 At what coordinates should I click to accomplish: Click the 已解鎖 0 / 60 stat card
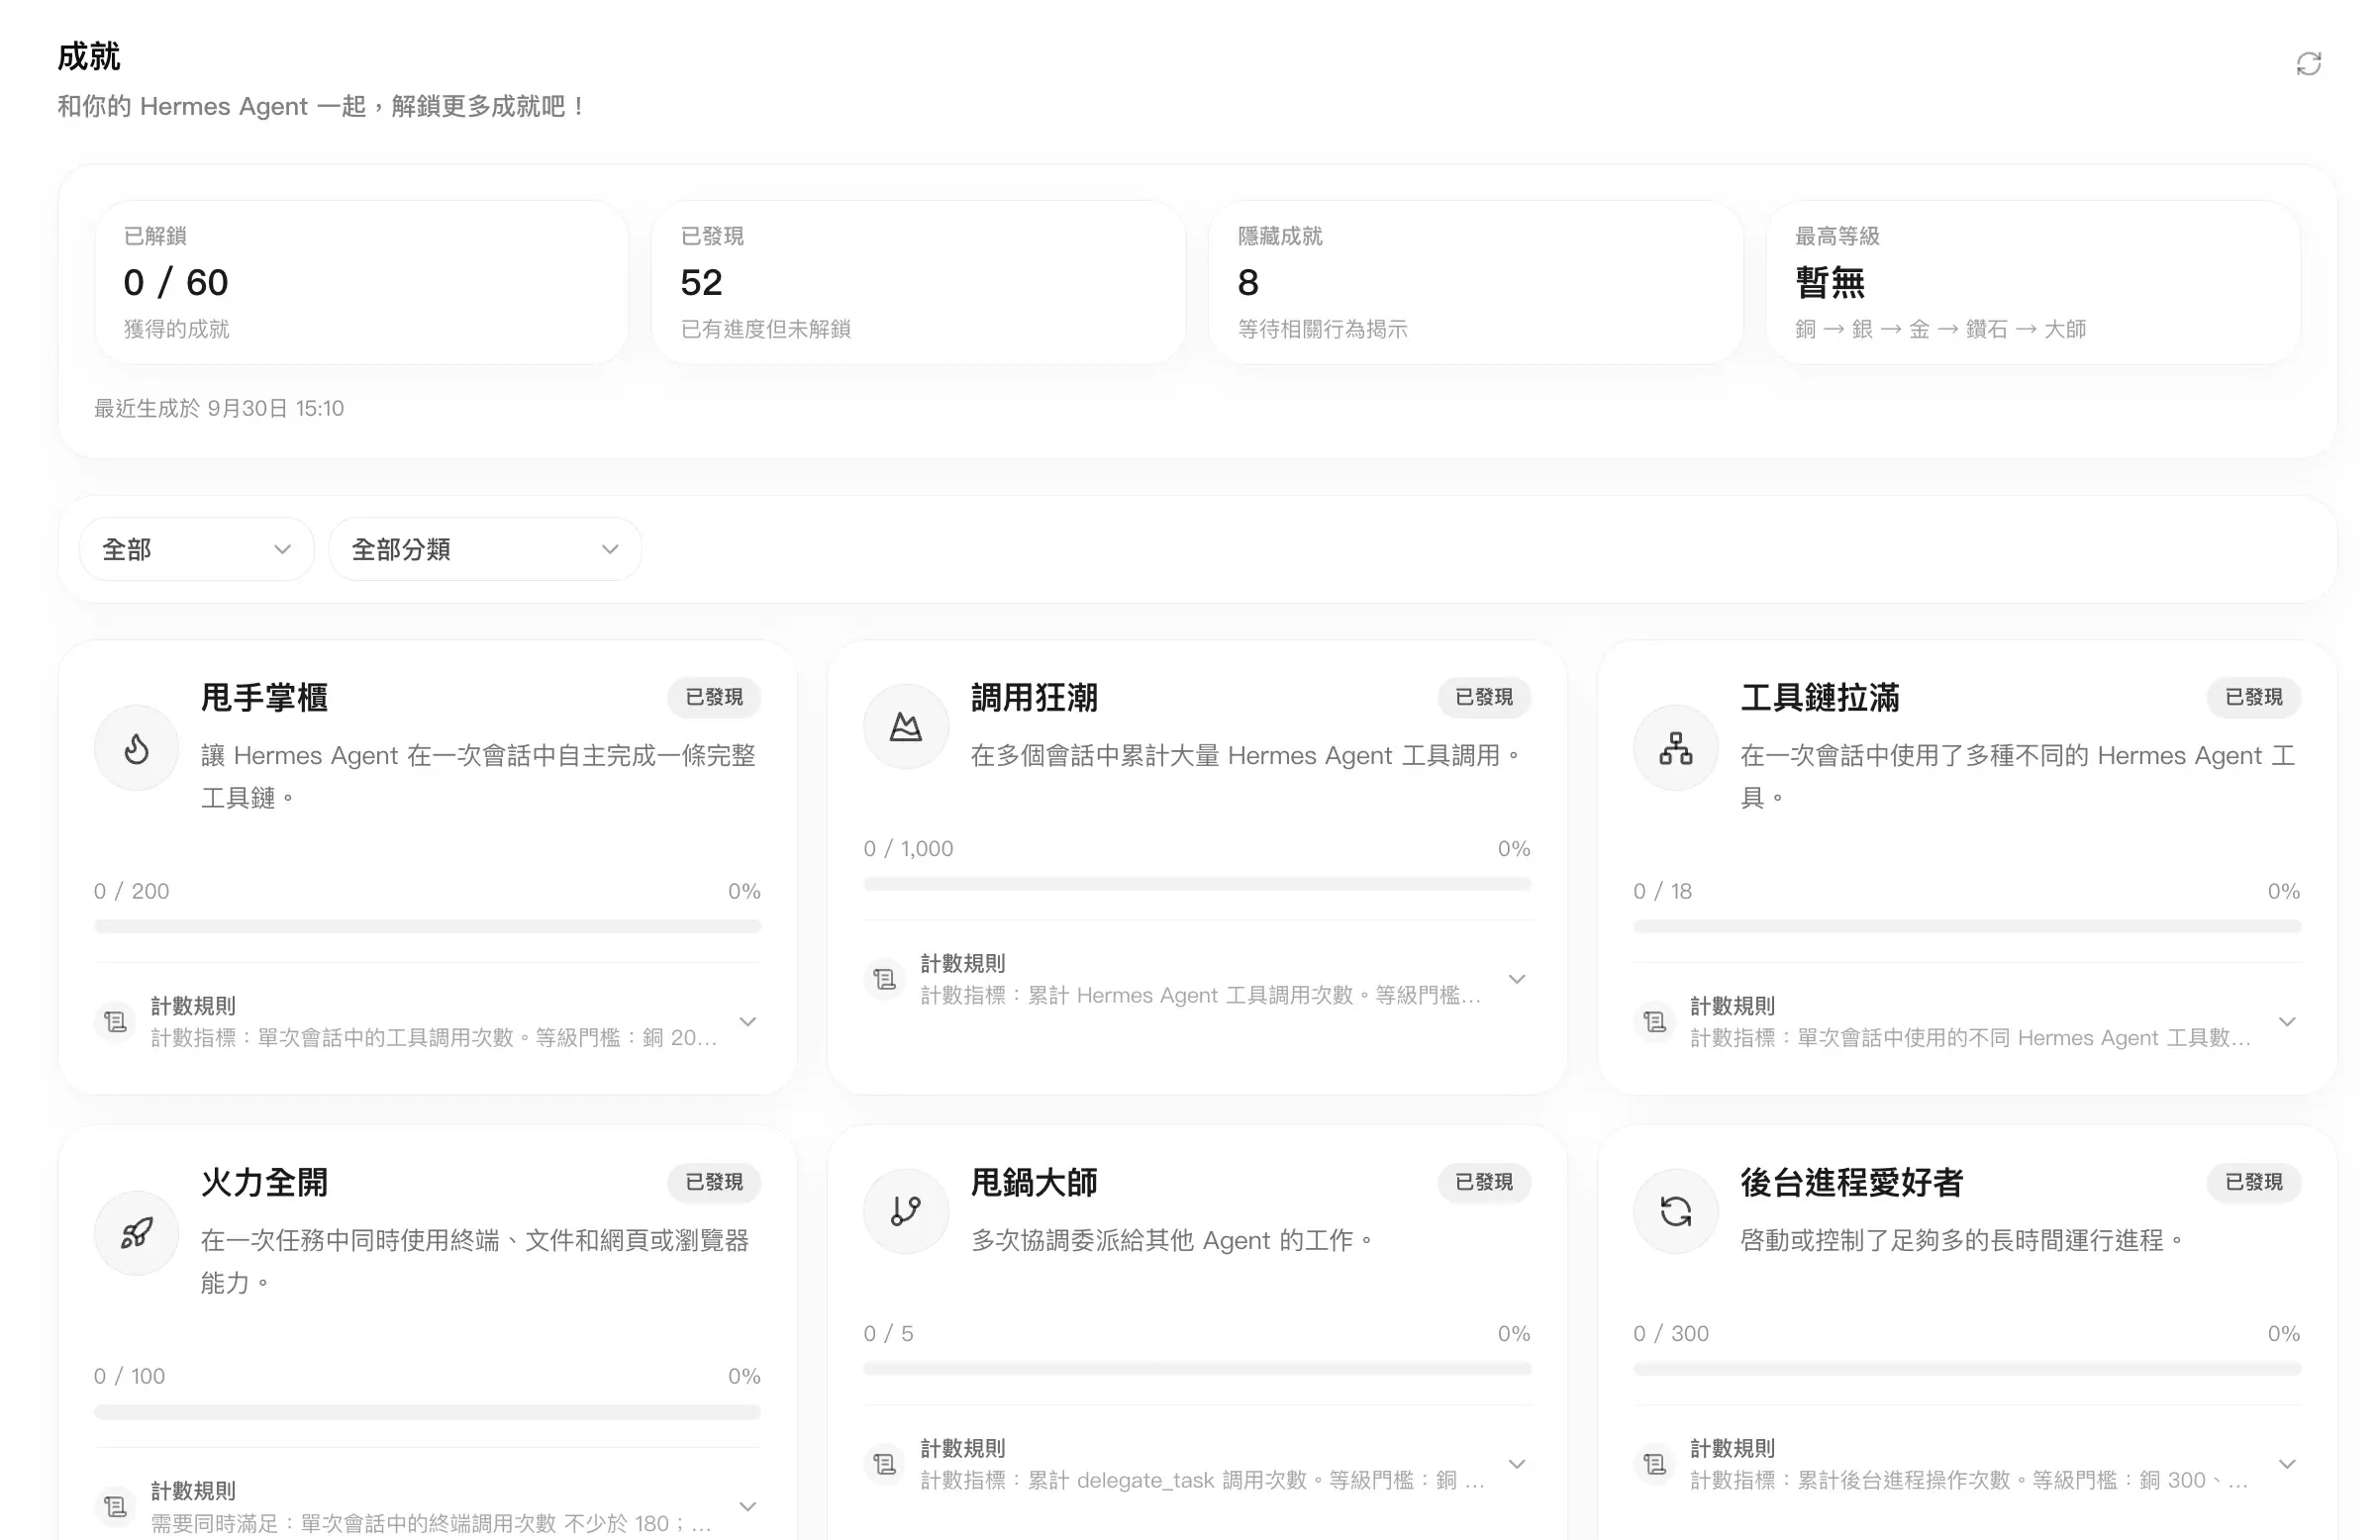pos(361,282)
